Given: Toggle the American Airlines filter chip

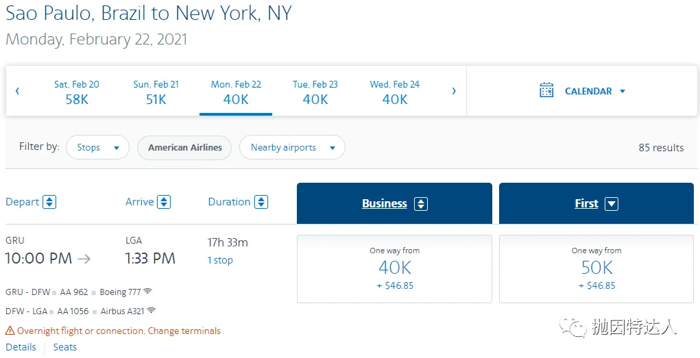Looking at the screenshot, I should pos(185,147).
